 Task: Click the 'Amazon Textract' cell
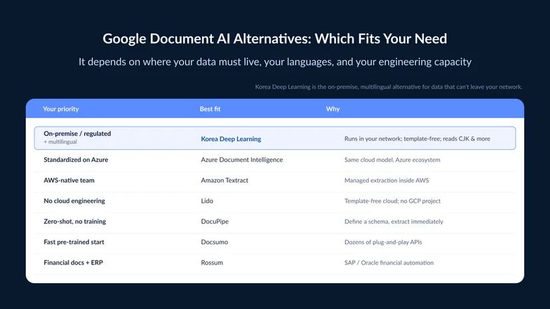tap(224, 180)
